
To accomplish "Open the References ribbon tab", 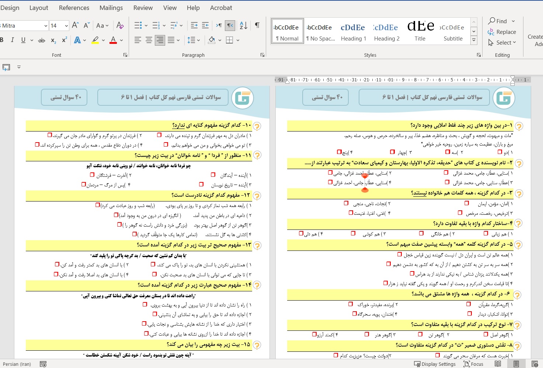I will point(74,7).
